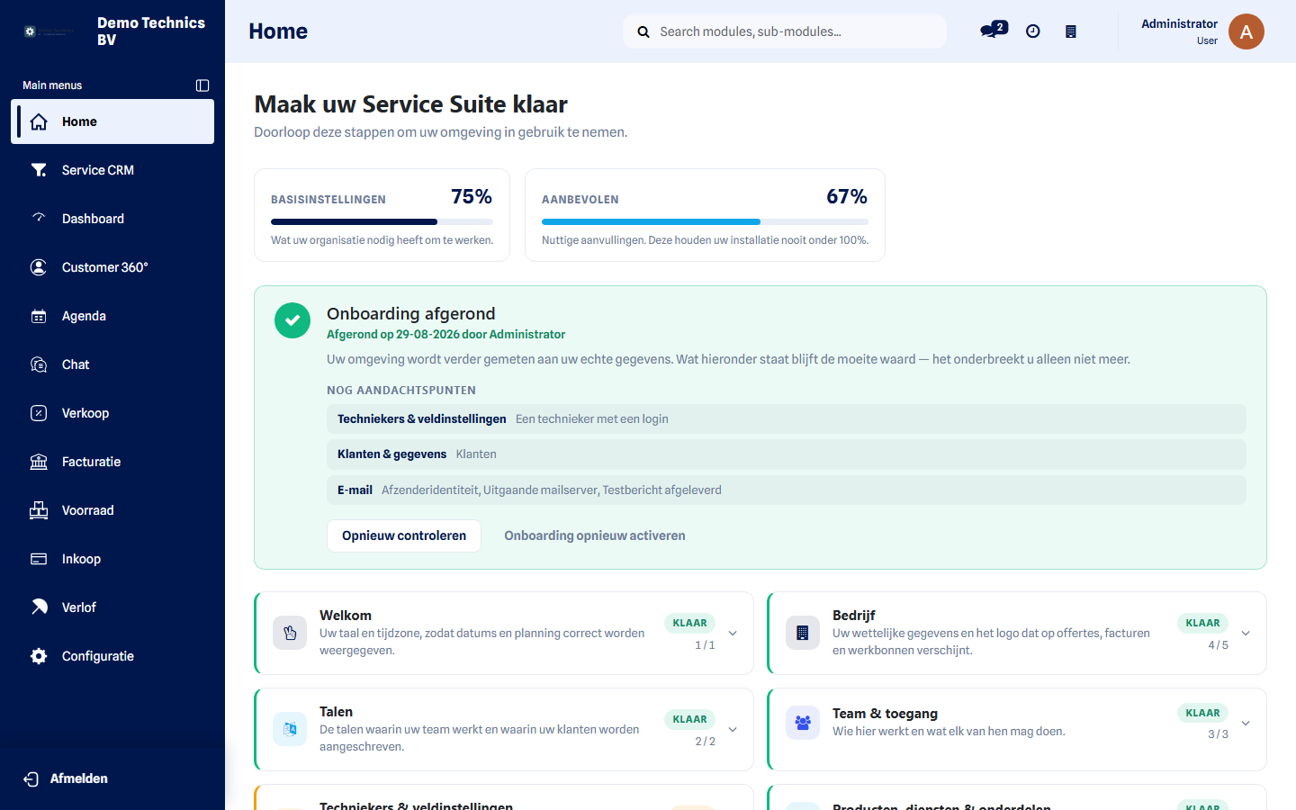This screenshot has height=810, width=1296.
Task: Click the Team & toegang people icon
Action: click(803, 723)
